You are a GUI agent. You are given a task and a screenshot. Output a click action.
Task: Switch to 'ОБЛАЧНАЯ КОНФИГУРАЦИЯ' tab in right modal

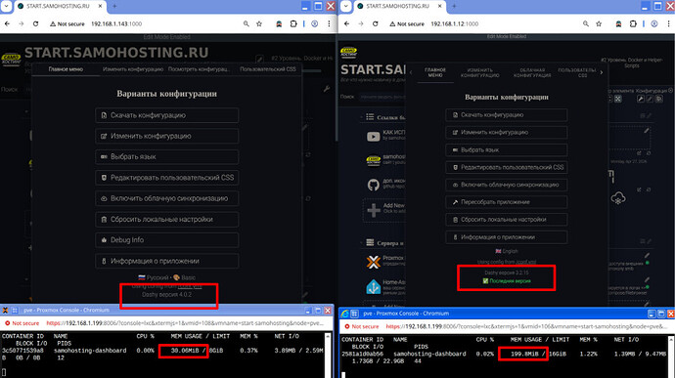(532, 72)
